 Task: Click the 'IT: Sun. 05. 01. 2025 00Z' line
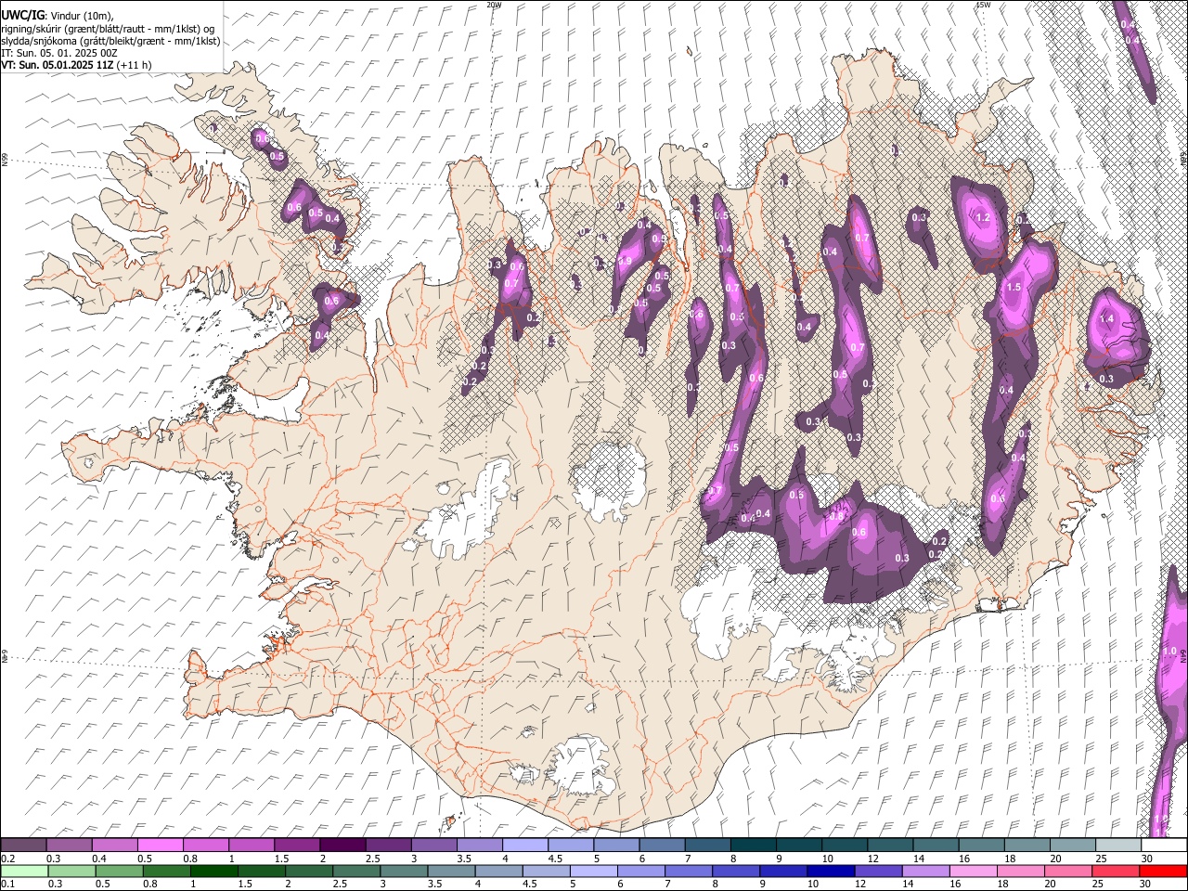pos(59,53)
